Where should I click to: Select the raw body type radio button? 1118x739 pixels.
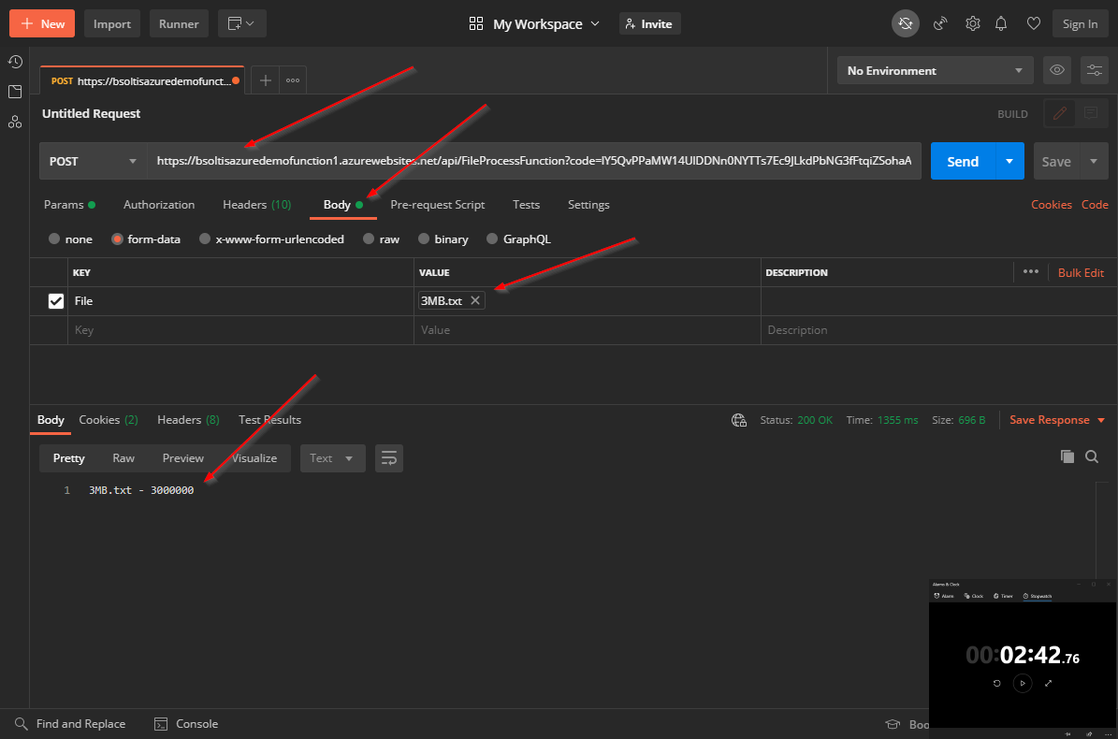point(370,239)
